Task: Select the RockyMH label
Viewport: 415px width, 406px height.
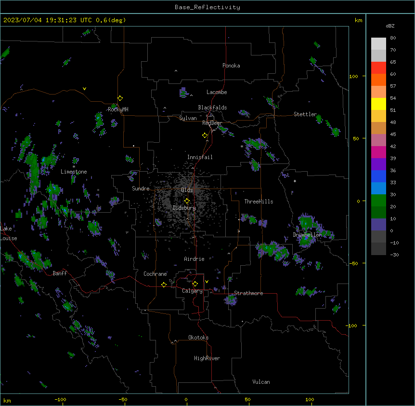Action: pos(118,109)
